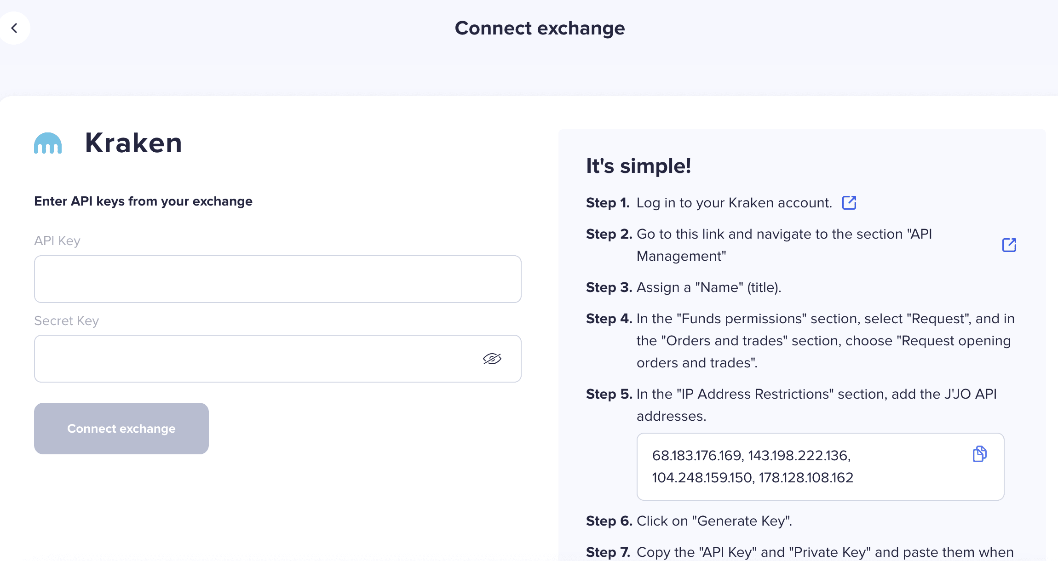The height and width of the screenshot is (561, 1058).
Task: Click the Connect exchange button
Action: [121, 429]
